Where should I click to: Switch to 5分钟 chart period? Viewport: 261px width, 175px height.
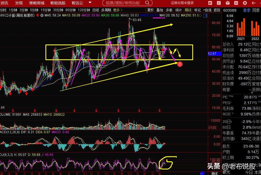(x=34, y=10)
